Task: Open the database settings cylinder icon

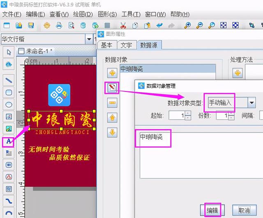Action: click(83, 26)
